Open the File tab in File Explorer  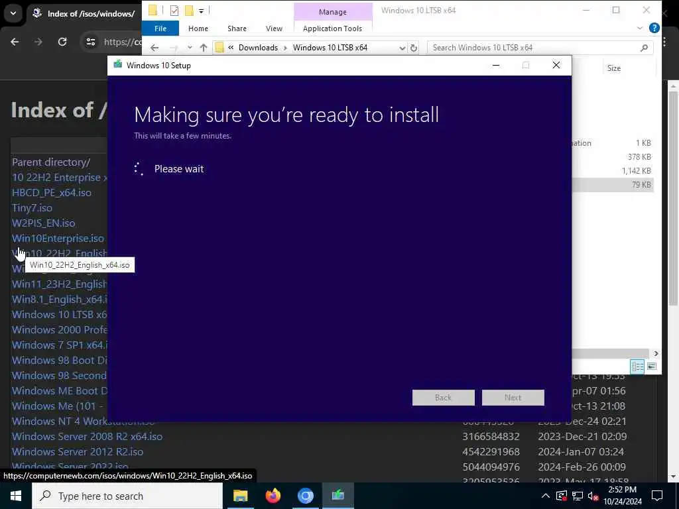pyautogui.click(x=160, y=28)
